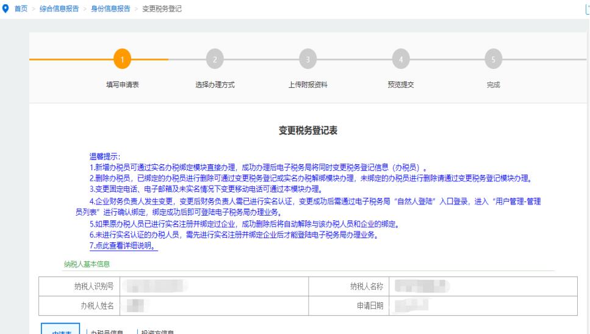Click the 办税人姓名 value field
This screenshot has height=334, width=590.
(x=214, y=305)
